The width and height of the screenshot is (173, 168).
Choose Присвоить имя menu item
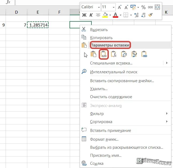pyautogui.click(x=106, y=155)
